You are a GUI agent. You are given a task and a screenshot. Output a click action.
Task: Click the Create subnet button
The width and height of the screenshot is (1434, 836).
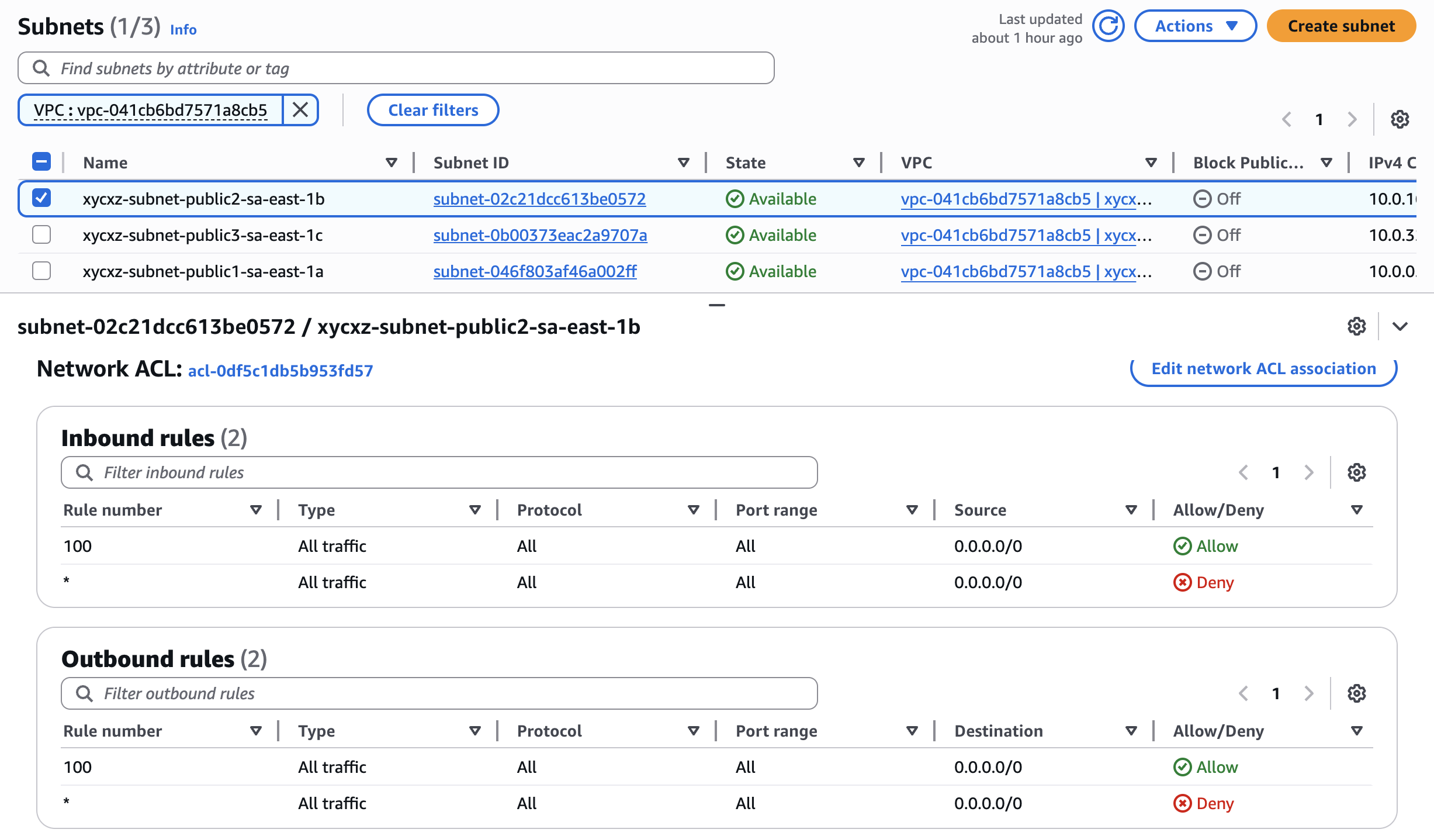pyautogui.click(x=1341, y=26)
